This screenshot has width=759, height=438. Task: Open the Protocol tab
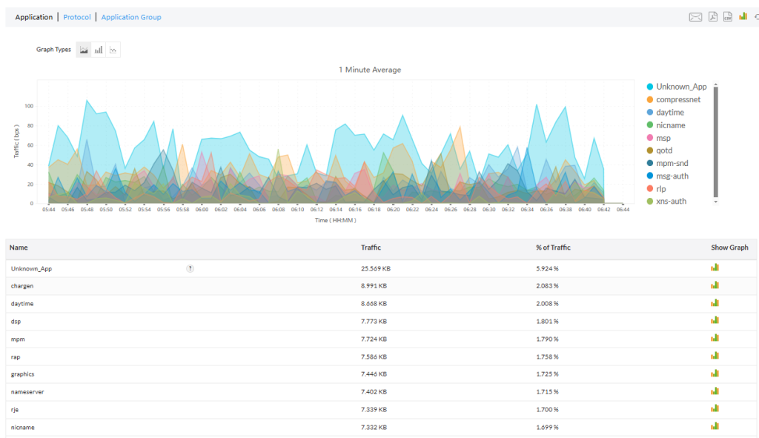point(77,17)
